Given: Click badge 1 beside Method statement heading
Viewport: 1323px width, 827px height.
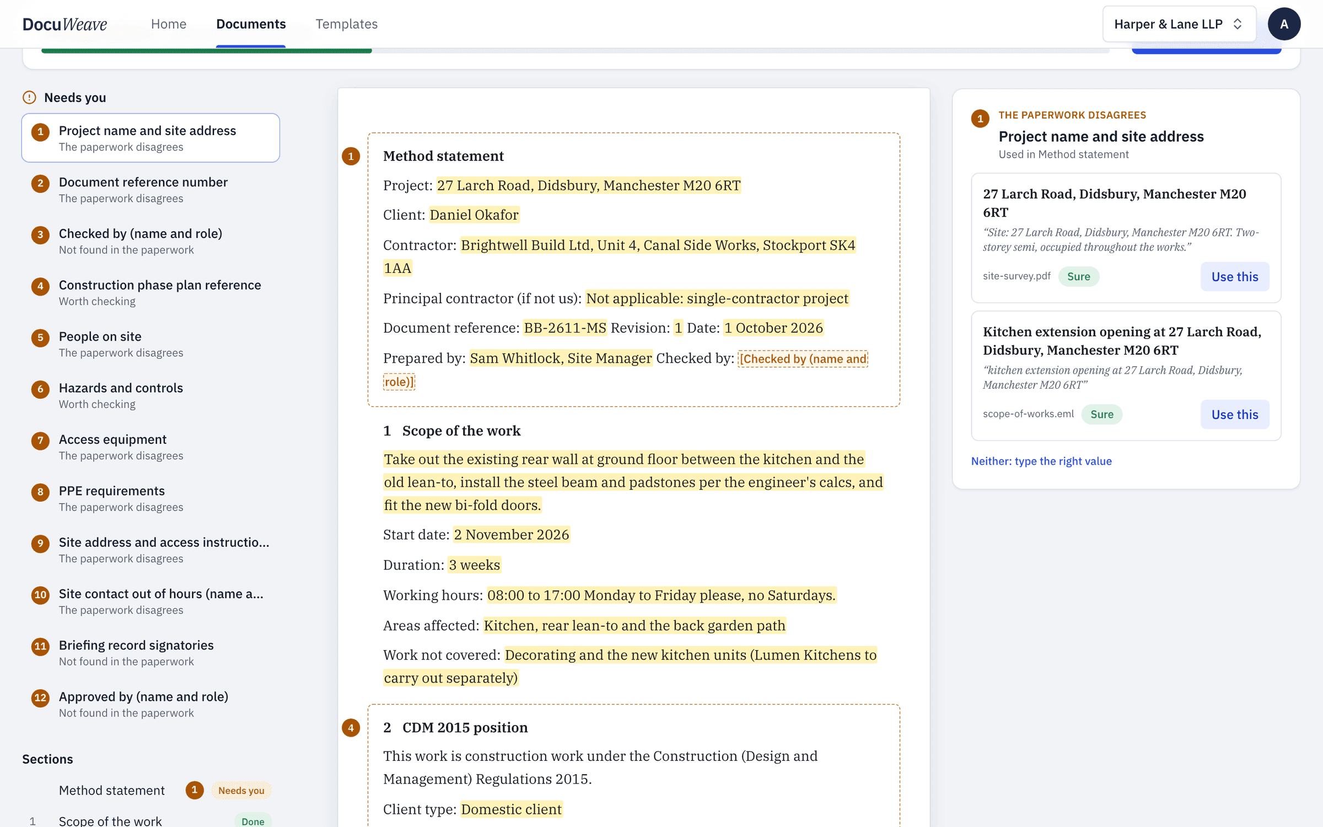Looking at the screenshot, I should pos(351,156).
